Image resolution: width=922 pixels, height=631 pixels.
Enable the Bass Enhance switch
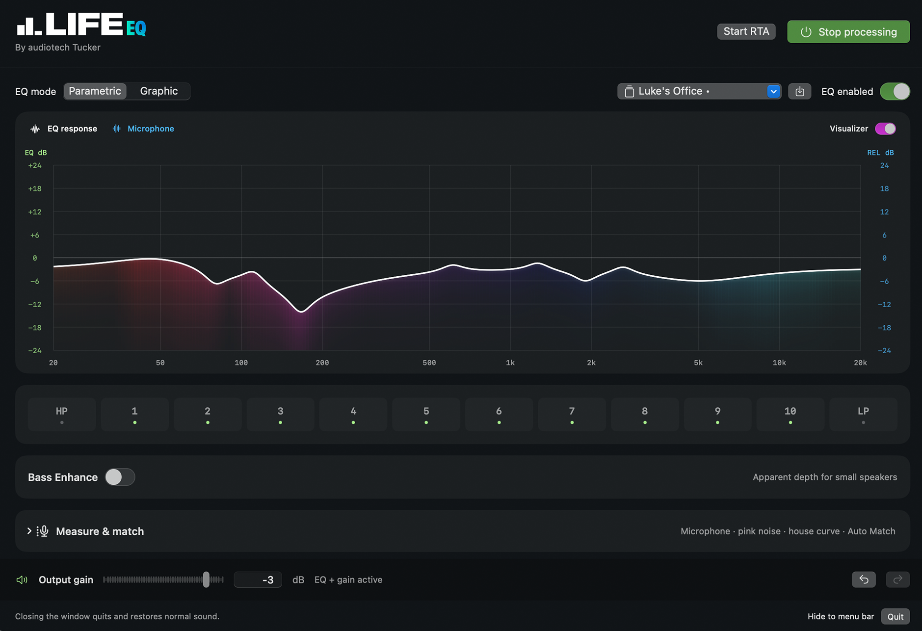click(120, 477)
